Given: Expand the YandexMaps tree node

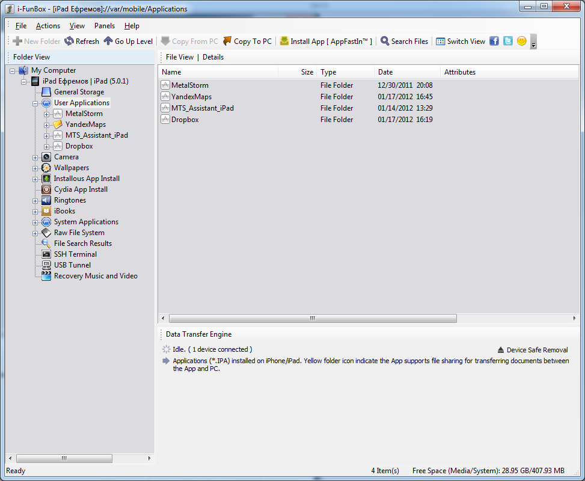Looking at the screenshot, I should point(47,125).
